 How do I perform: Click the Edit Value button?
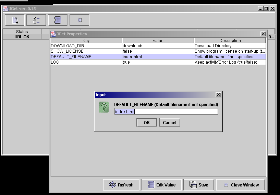pyautogui.click(x=161, y=185)
